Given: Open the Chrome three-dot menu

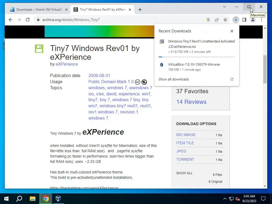Looking at the screenshot, I should 261,20.
